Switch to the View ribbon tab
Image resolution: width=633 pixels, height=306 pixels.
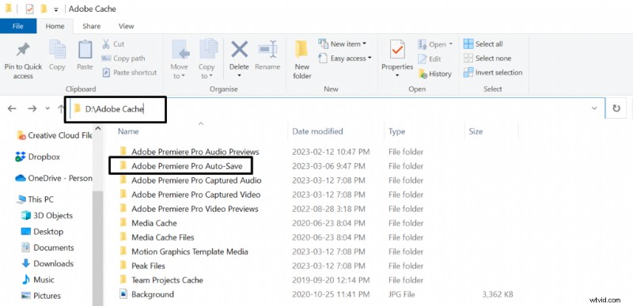(x=127, y=26)
